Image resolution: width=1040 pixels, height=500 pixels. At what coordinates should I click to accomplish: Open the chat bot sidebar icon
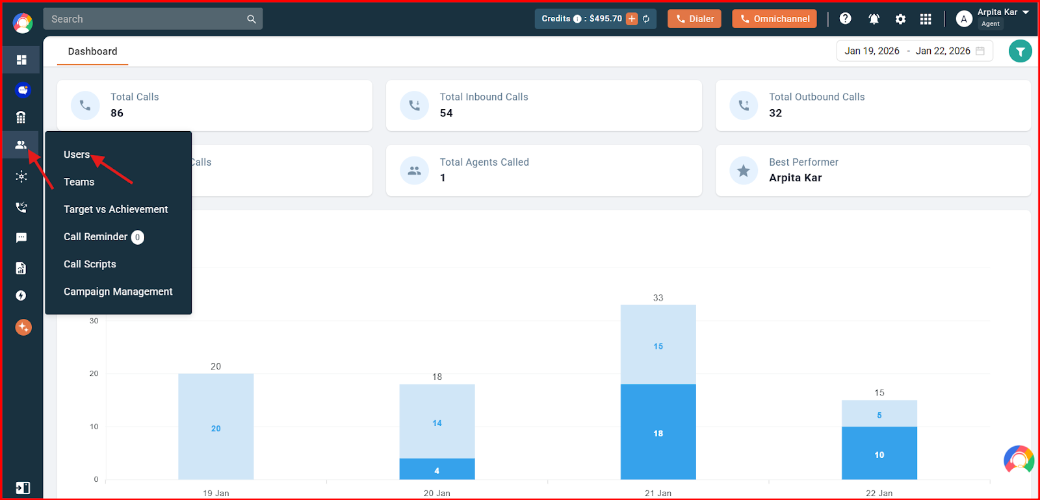point(23,90)
